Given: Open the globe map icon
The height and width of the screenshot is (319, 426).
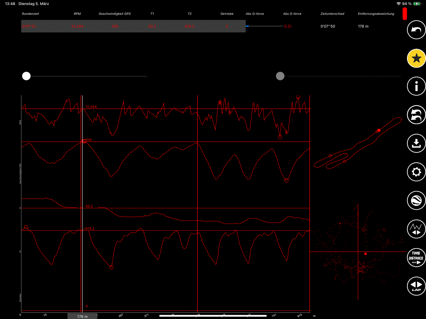Looking at the screenshot, I should coord(416,200).
